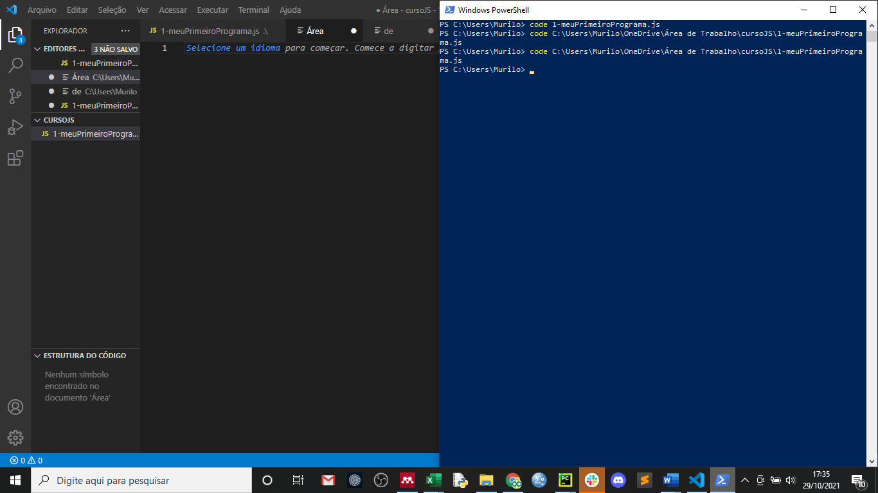This screenshot has height=493, width=878.
Task: Open the Explorer view in activity bar
Action: [x=15, y=35]
